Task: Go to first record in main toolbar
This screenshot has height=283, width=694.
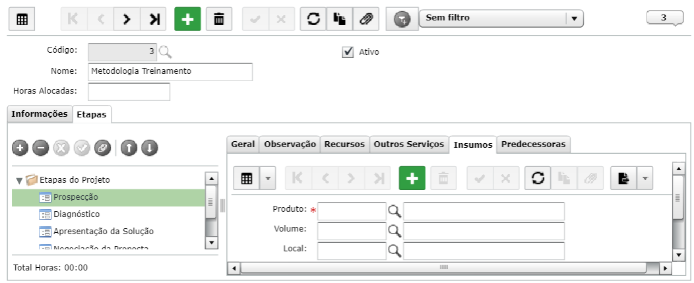Action: coord(74,20)
